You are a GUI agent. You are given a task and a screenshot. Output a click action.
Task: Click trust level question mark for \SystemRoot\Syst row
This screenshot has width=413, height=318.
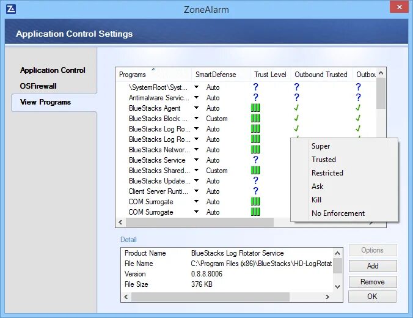pos(255,87)
